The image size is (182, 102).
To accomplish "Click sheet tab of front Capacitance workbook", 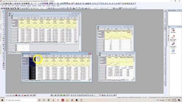I will coord(34,80).
